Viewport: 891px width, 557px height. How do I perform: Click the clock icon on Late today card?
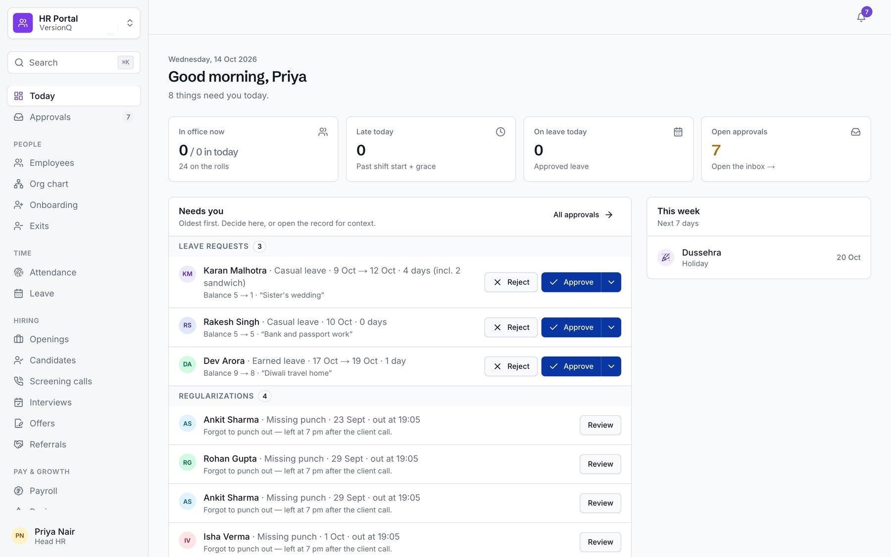click(x=500, y=132)
